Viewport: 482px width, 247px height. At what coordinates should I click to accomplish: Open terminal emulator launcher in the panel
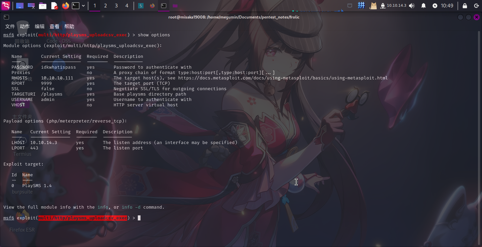click(x=76, y=6)
